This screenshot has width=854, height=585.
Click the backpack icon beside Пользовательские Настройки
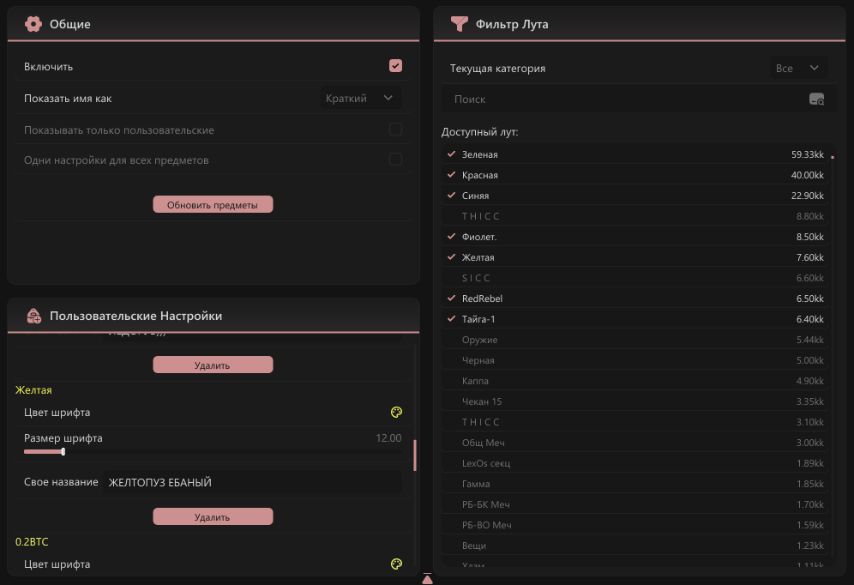33,316
